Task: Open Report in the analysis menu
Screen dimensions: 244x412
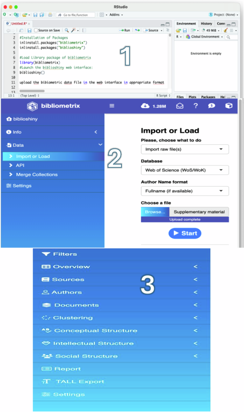Action: point(121,369)
